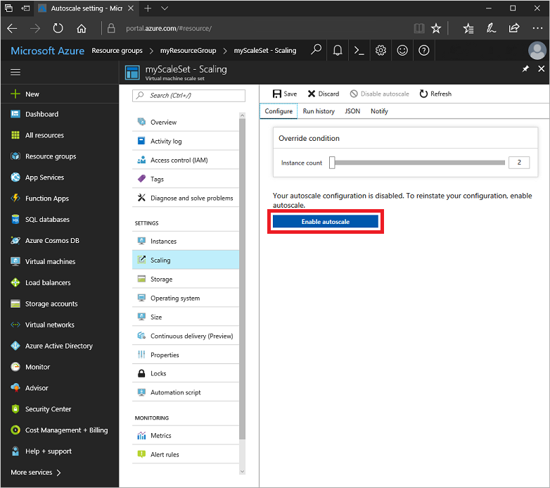Pin the blade with the pin icon
The width and height of the screenshot is (550, 488).
(x=525, y=69)
